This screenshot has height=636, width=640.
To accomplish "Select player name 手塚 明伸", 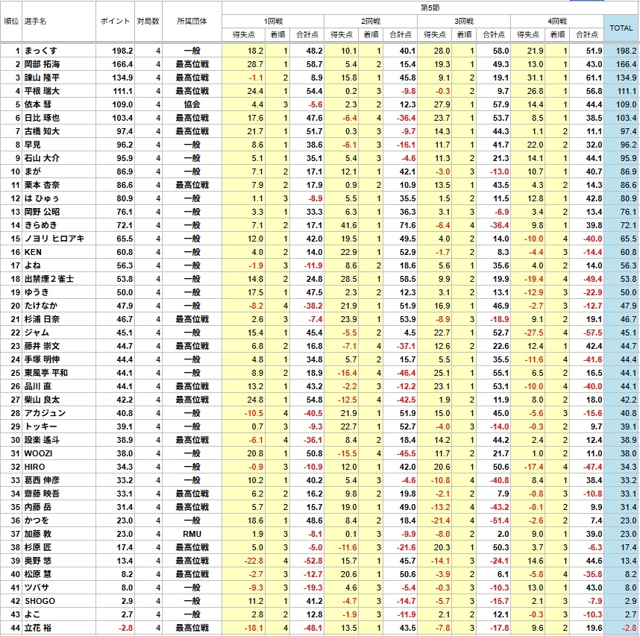I will point(42,359).
